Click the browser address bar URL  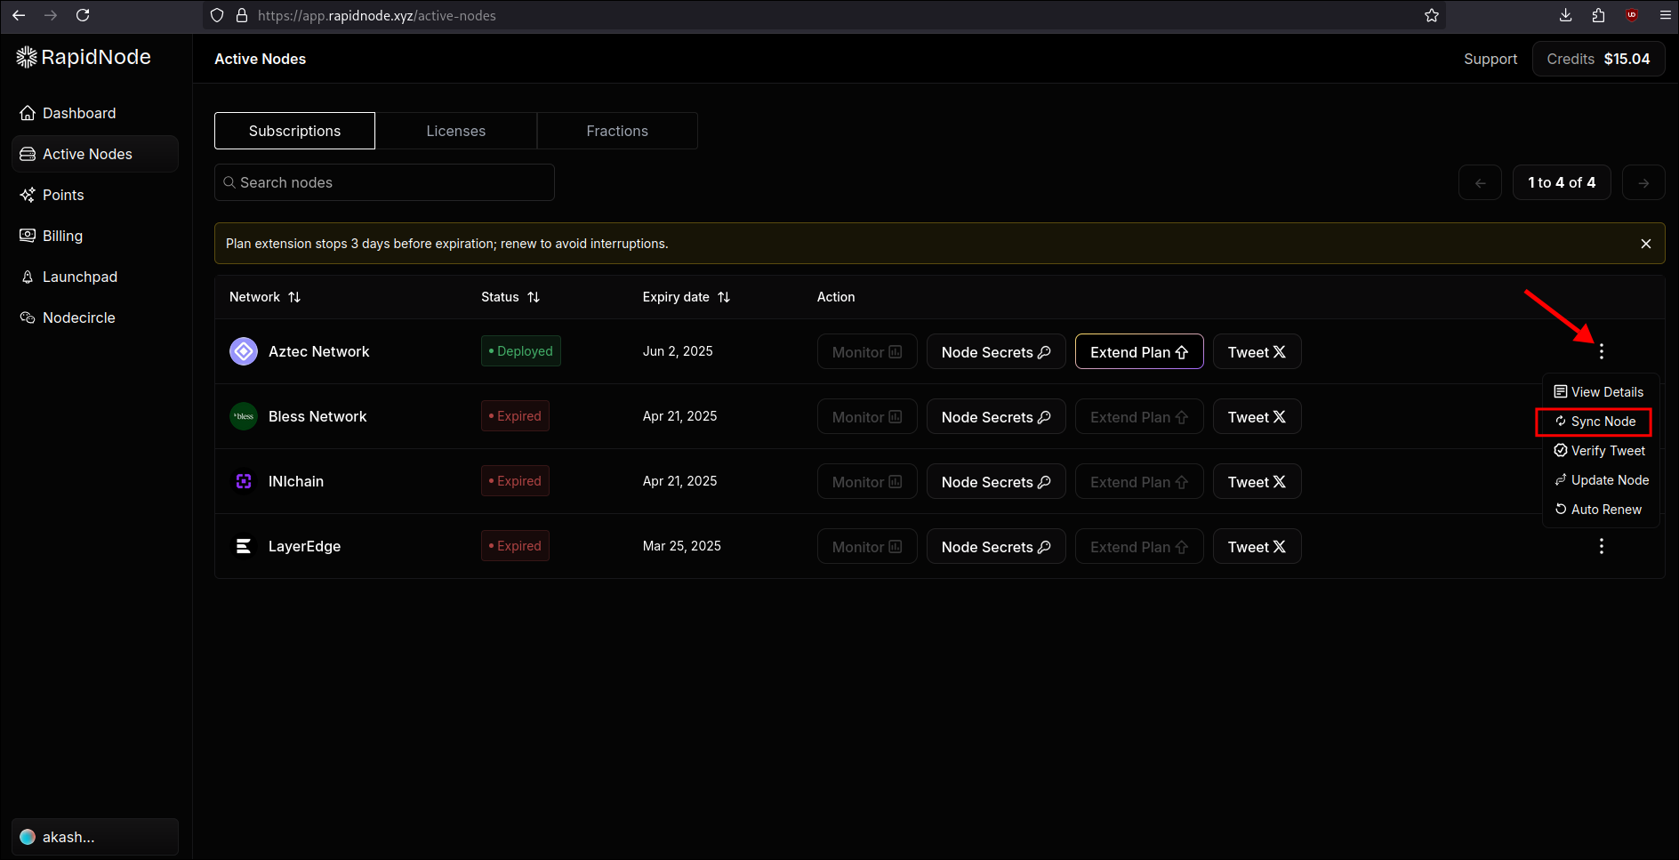[377, 15]
